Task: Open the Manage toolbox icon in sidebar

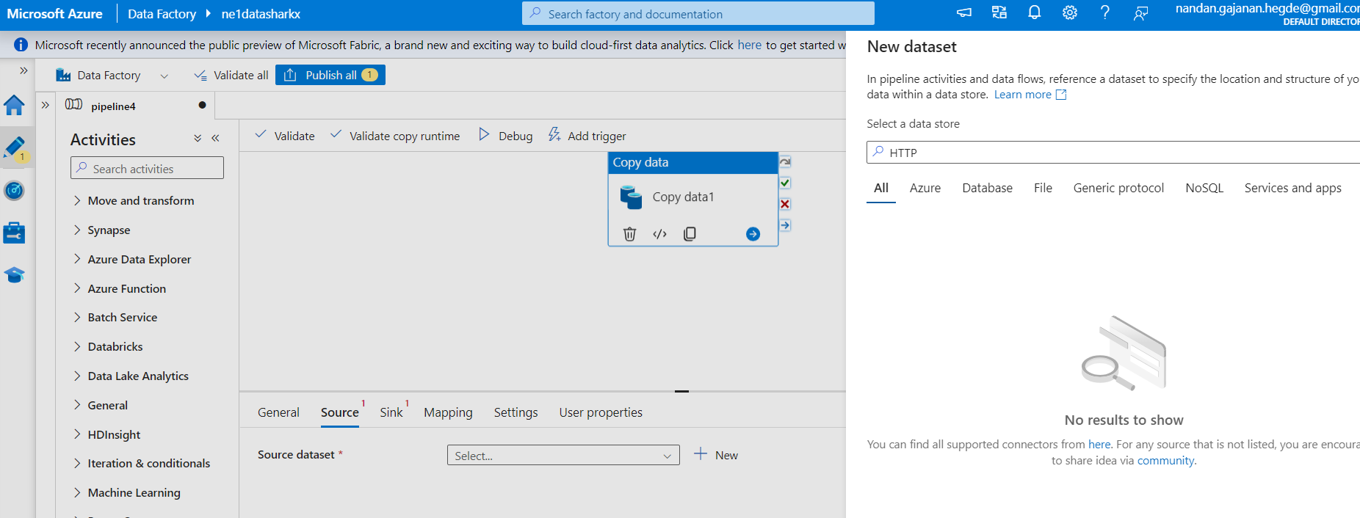Action: point(15,233)
